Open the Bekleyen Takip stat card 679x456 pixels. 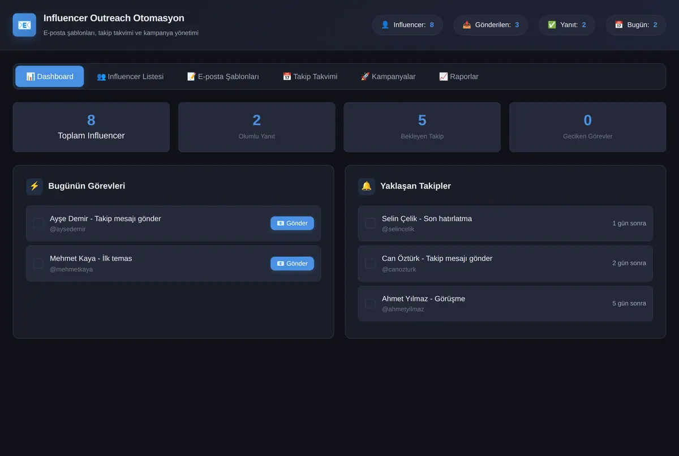(x=422, y=127)
